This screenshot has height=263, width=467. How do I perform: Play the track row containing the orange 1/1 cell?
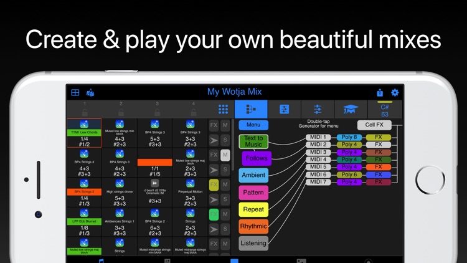[214, 170]
